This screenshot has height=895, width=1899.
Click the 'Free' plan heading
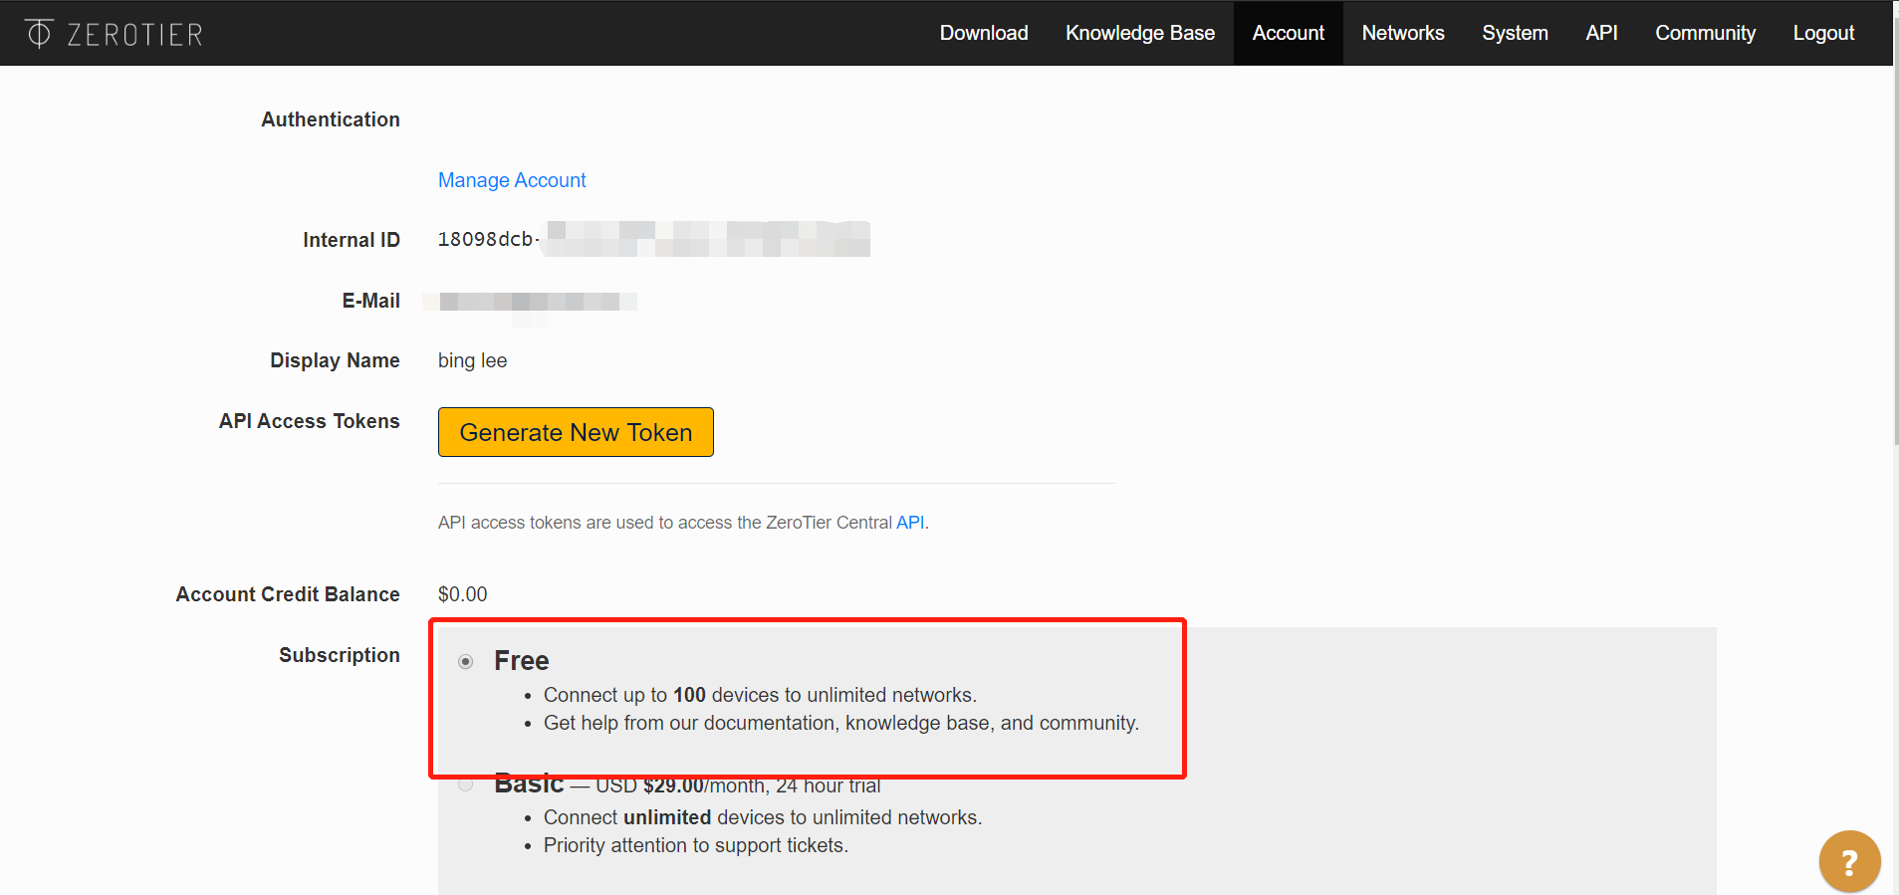(522, 661)
